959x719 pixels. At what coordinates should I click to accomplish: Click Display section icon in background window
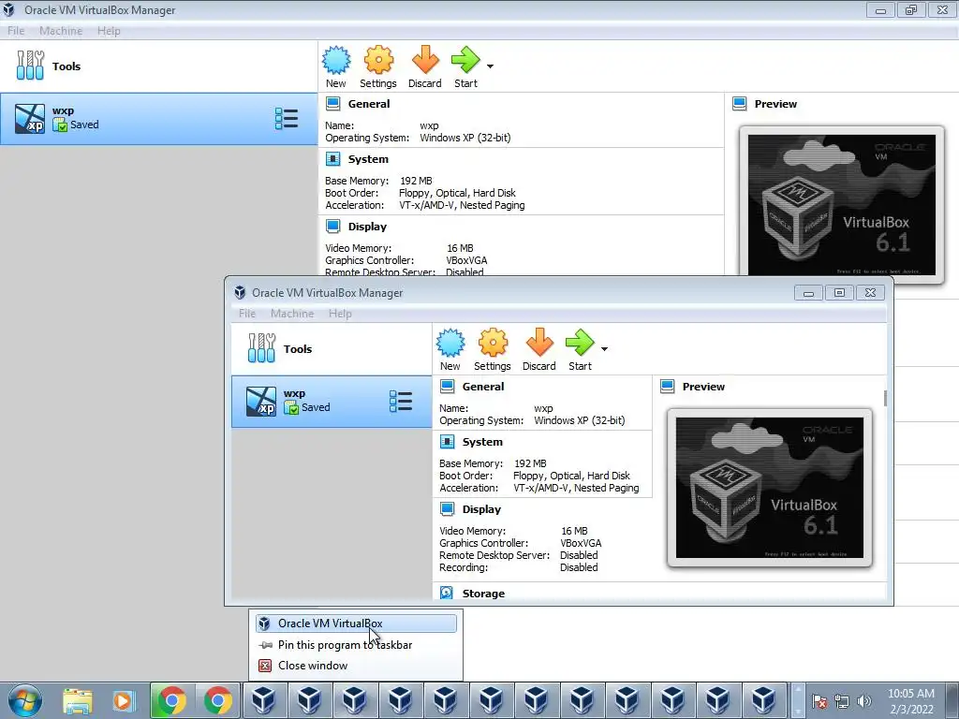click(x=332, y=227)
